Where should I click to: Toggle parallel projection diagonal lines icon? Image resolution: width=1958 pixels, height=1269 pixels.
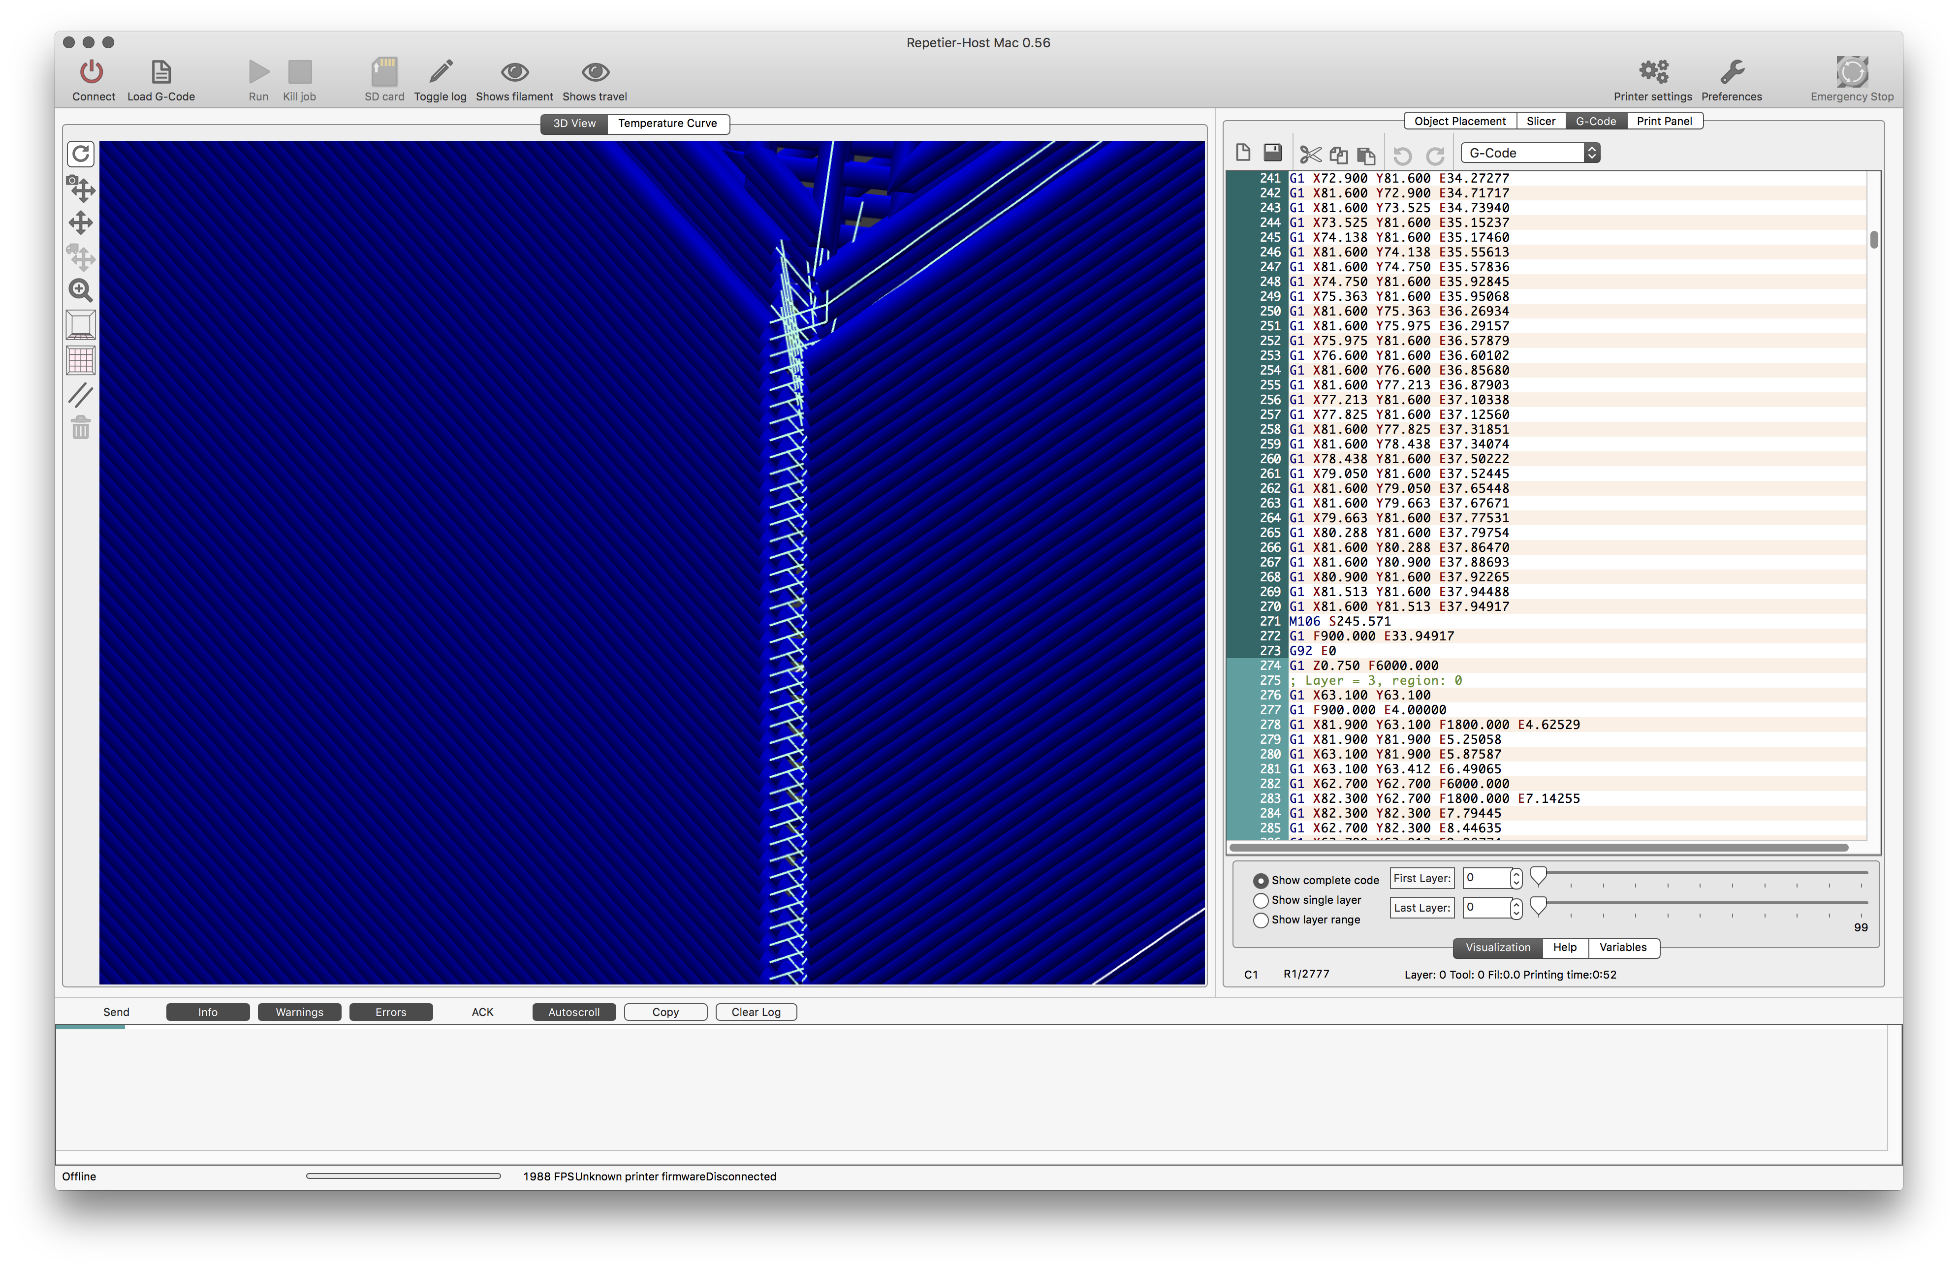pos(81,395)
